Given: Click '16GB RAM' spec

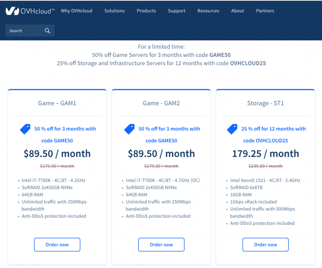Looking at the screenshot, I should (x=241, y=195).
